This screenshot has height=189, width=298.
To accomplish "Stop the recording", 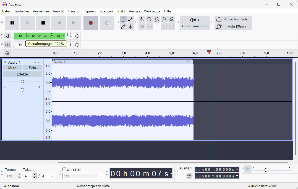I will tap(43, 23).
